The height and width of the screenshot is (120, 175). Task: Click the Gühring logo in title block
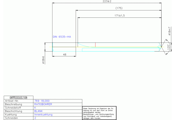(x=19, y=98)
